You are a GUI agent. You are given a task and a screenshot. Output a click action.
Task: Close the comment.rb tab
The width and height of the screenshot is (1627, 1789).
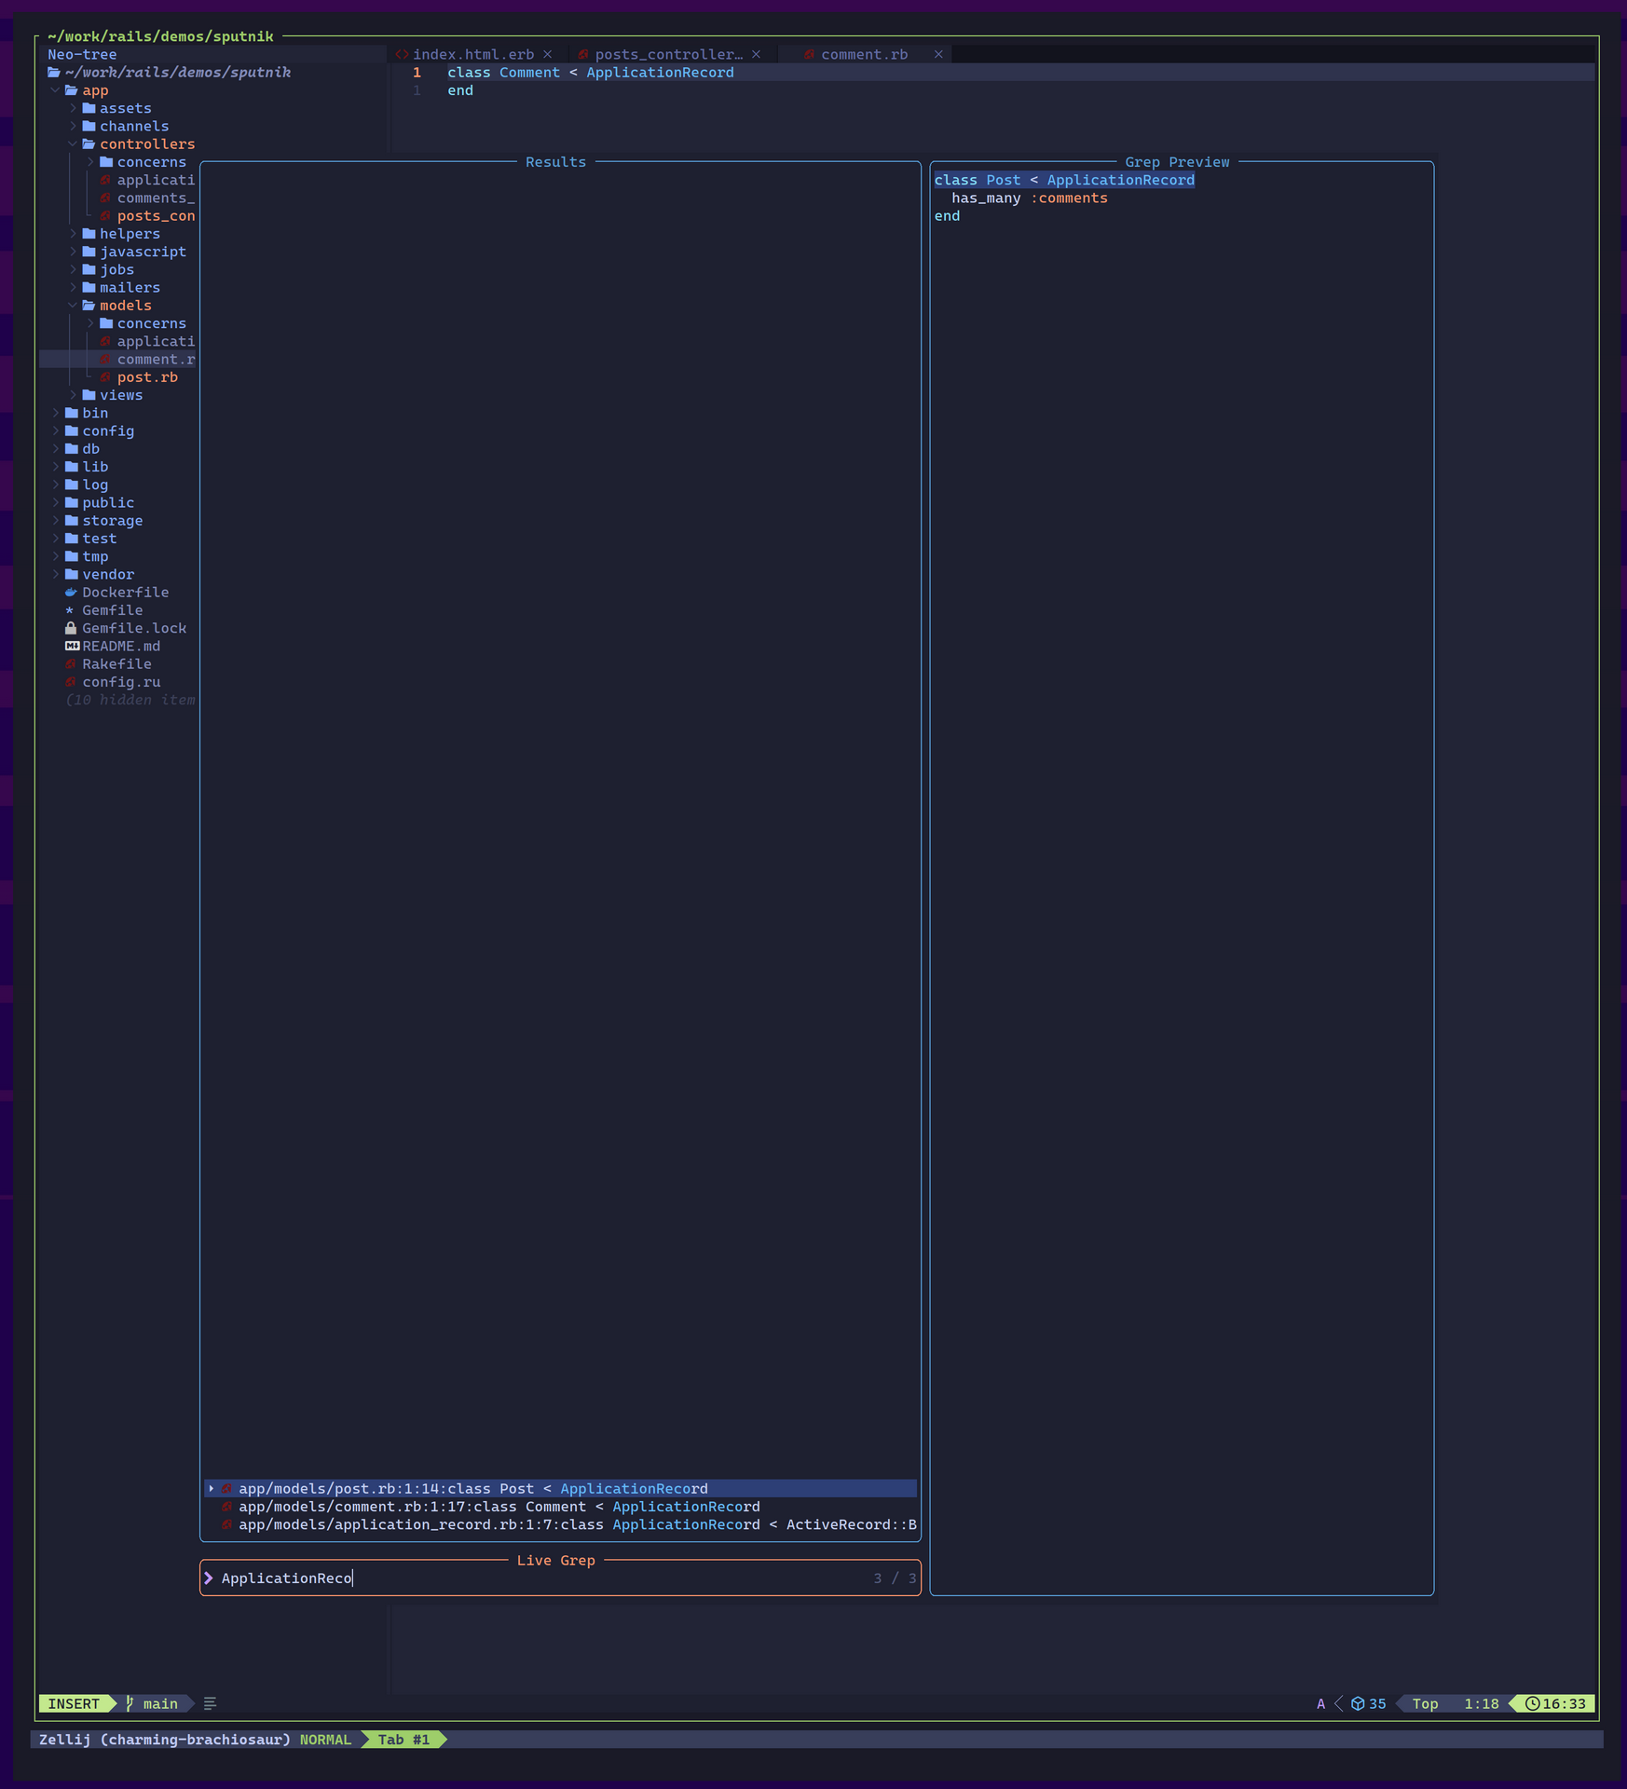tap(938, 55)
